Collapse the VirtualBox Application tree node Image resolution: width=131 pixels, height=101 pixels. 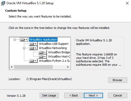coord(15,39)
